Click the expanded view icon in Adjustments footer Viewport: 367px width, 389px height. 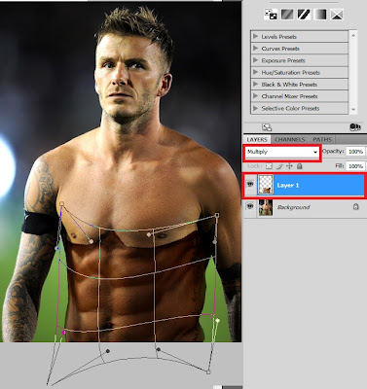coord(267,127)
